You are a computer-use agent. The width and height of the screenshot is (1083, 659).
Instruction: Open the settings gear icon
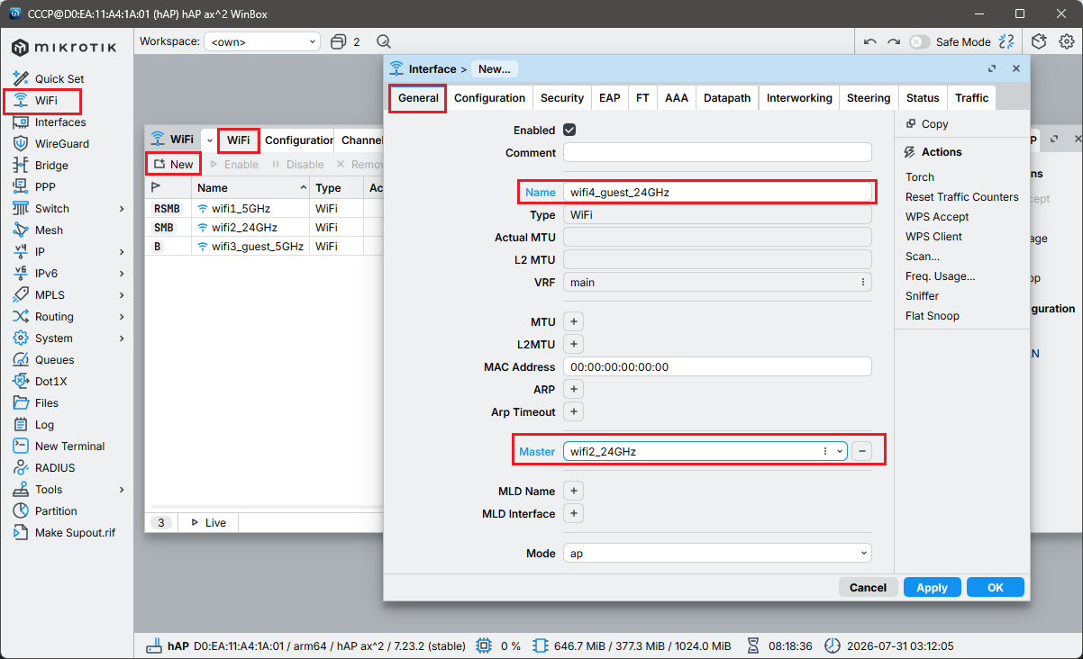(x=1067, y=41)
